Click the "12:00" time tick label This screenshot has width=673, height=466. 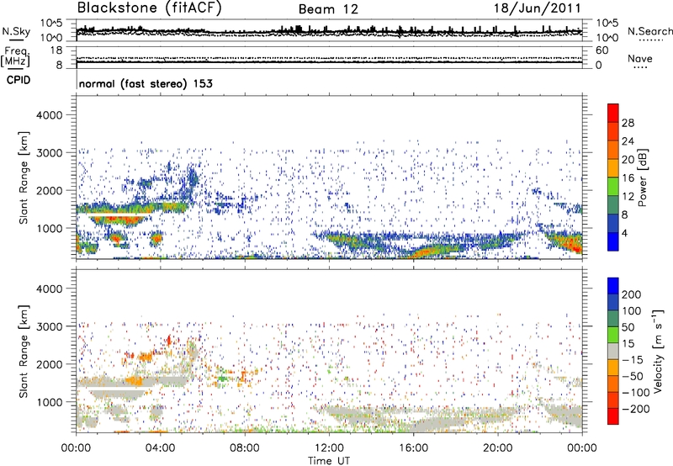point(329,448)
